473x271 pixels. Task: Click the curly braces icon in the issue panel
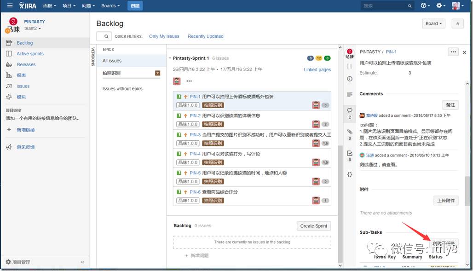tap(350, 174)
